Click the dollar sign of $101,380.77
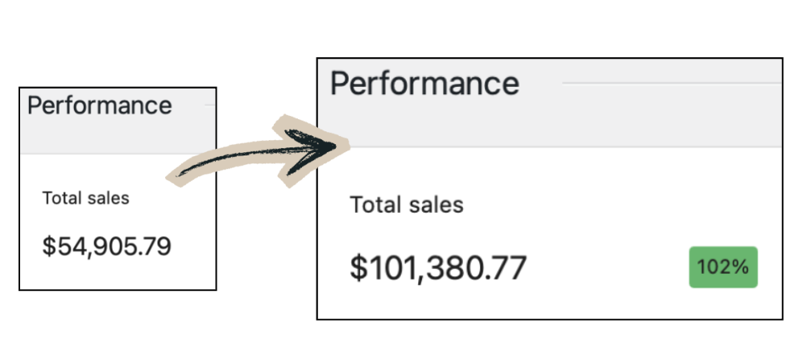 [x=358, y=267]
